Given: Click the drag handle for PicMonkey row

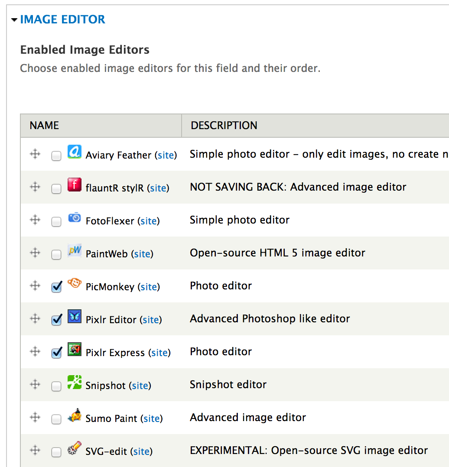Looking at the screenshot, I should [35, 285].
